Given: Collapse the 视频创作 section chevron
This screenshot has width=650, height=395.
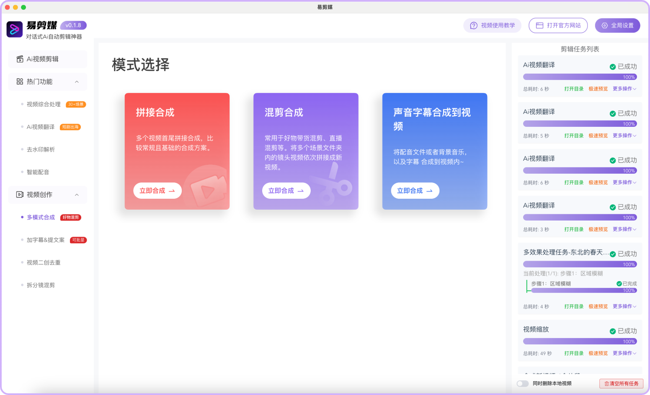Looking at the screenshot, I should (77, 195).
